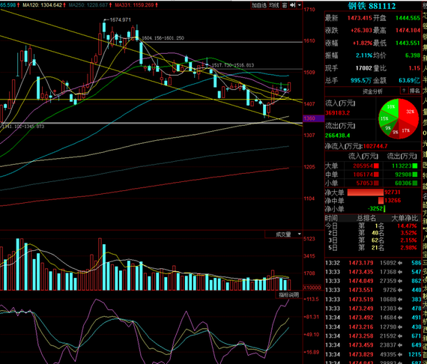Click the 1517.730-1516.813 level label

pyautogui.click(x=233, y=65)
